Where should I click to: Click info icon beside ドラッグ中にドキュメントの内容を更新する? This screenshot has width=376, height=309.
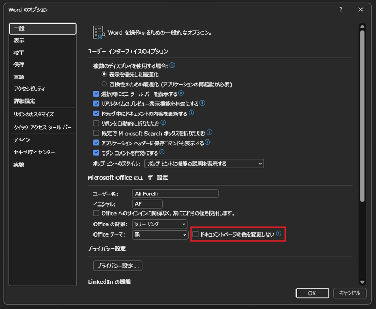191,113
